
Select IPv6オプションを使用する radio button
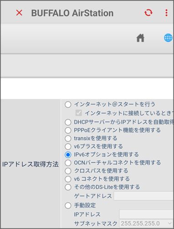pyautogui.click(x=68, y=155)
